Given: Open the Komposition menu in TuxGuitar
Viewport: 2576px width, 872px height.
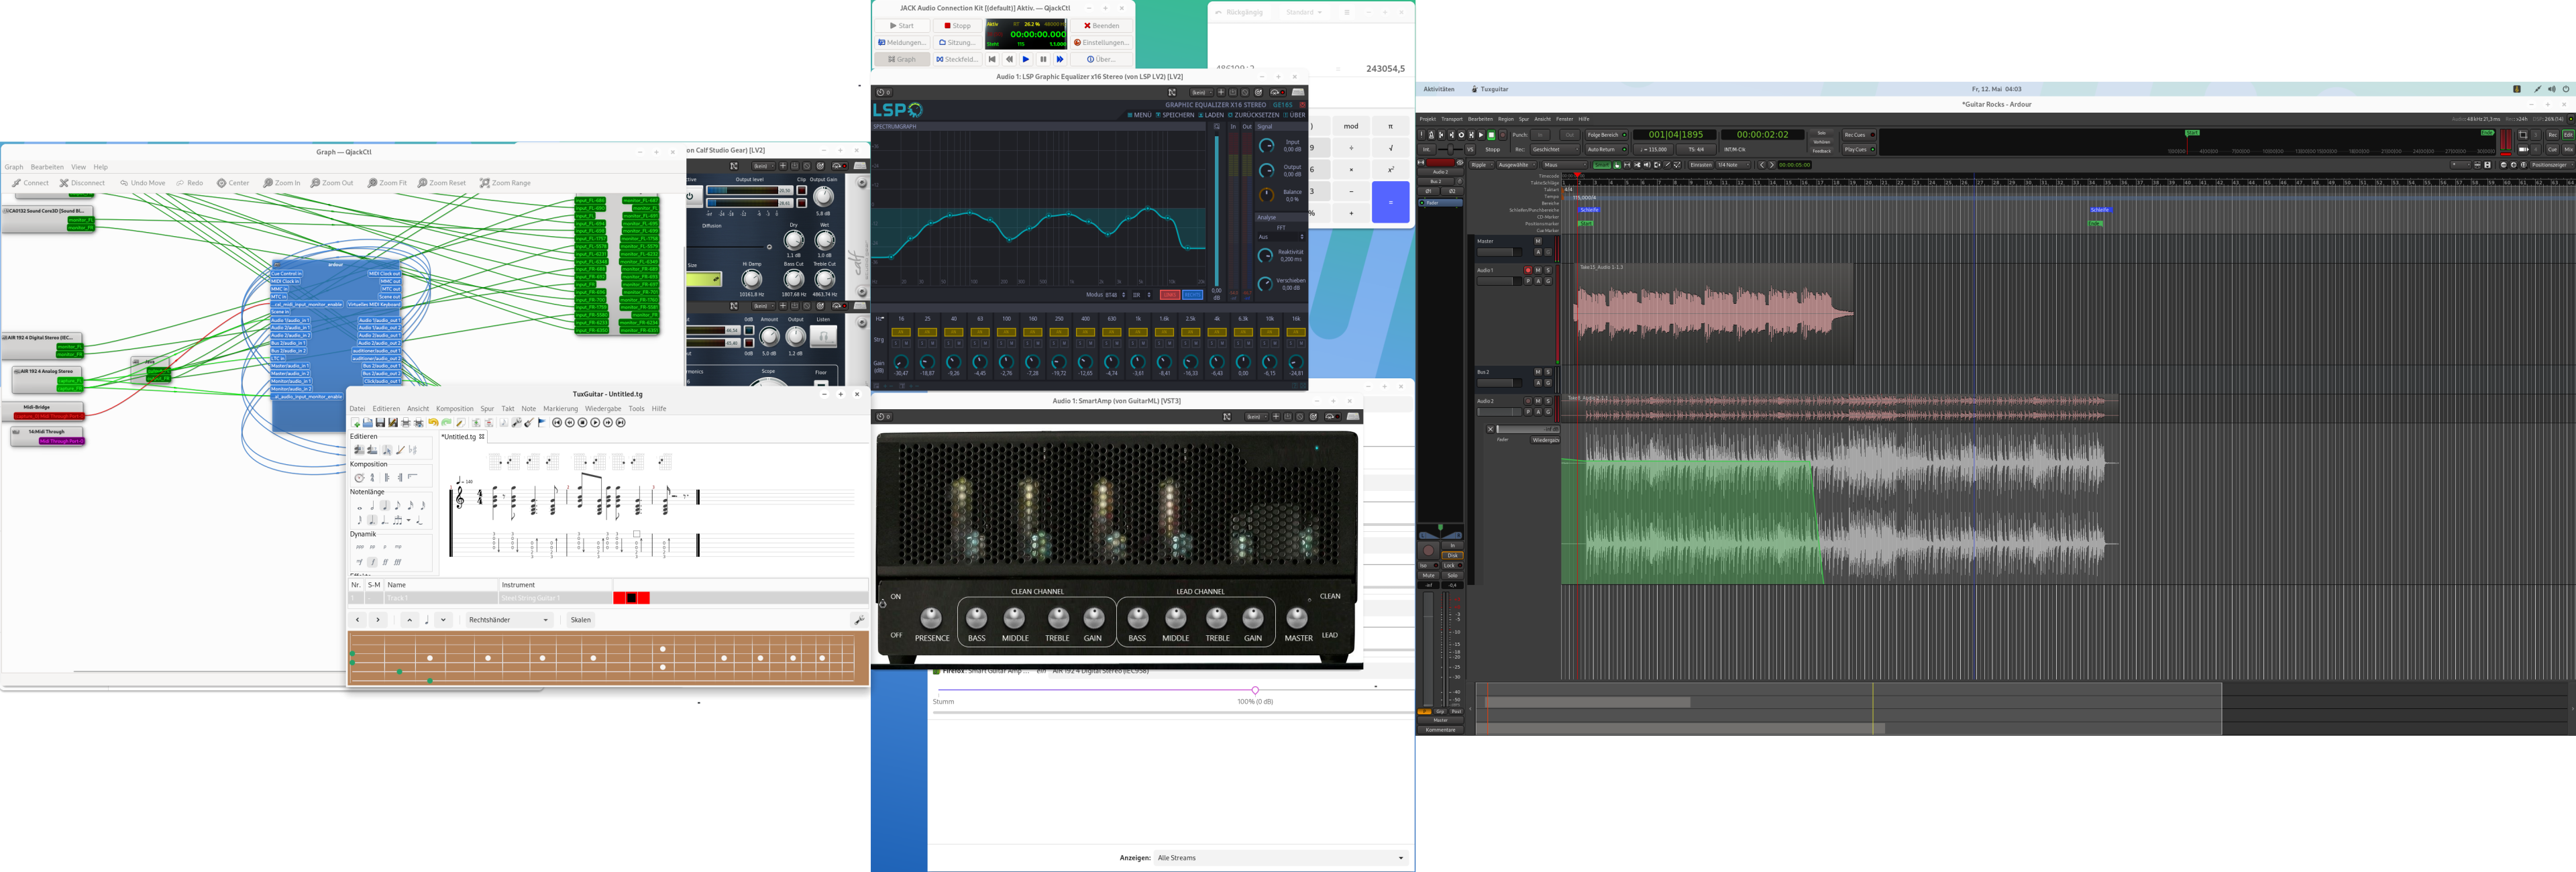Looking at the screenshot, I should pyautogui.click(x=454, y=408).
